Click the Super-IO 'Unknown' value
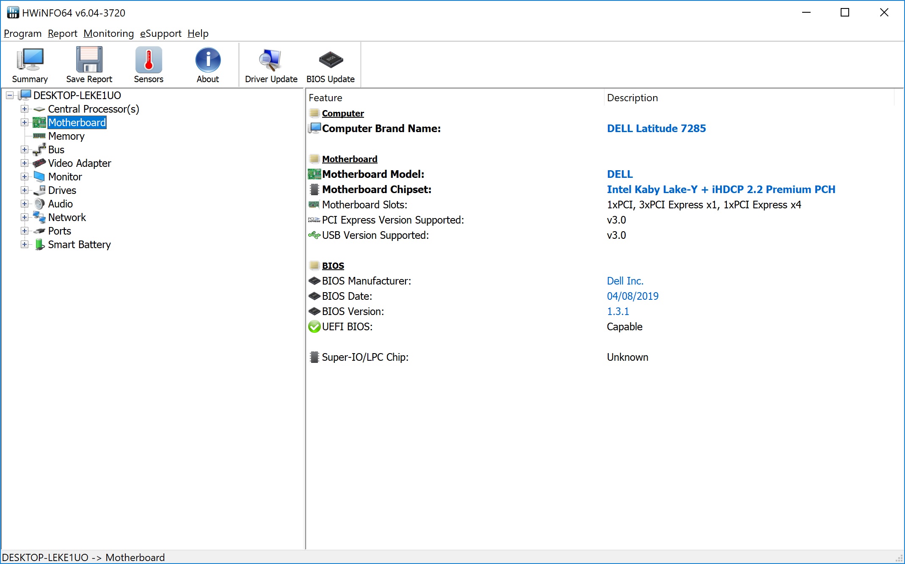Image resolution: width=905 pixels, height=564 pixels. click(627, 357)
